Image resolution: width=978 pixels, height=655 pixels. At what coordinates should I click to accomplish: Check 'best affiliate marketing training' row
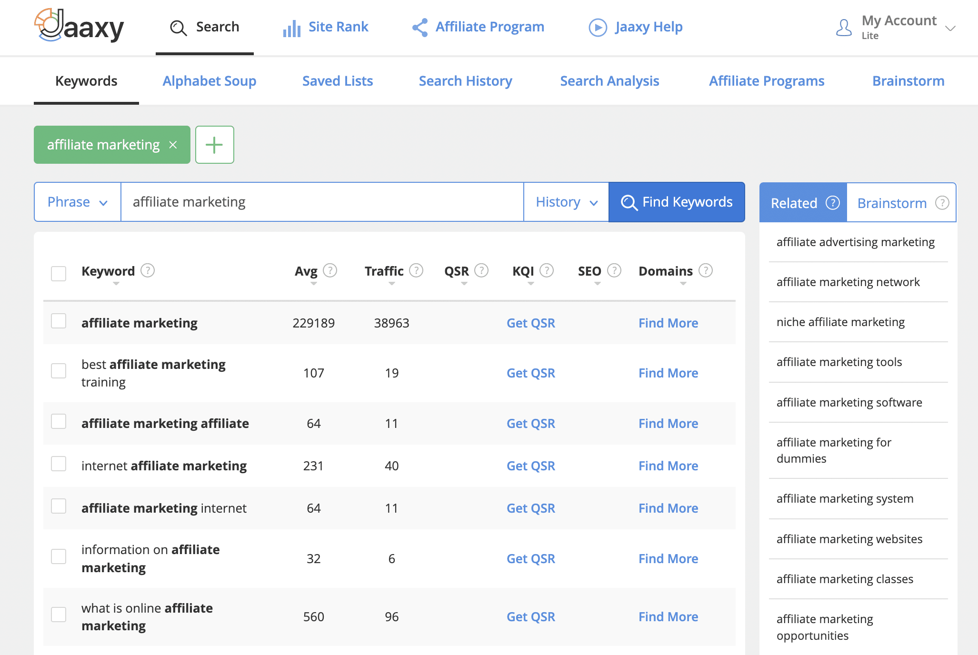tap(59, 371)
